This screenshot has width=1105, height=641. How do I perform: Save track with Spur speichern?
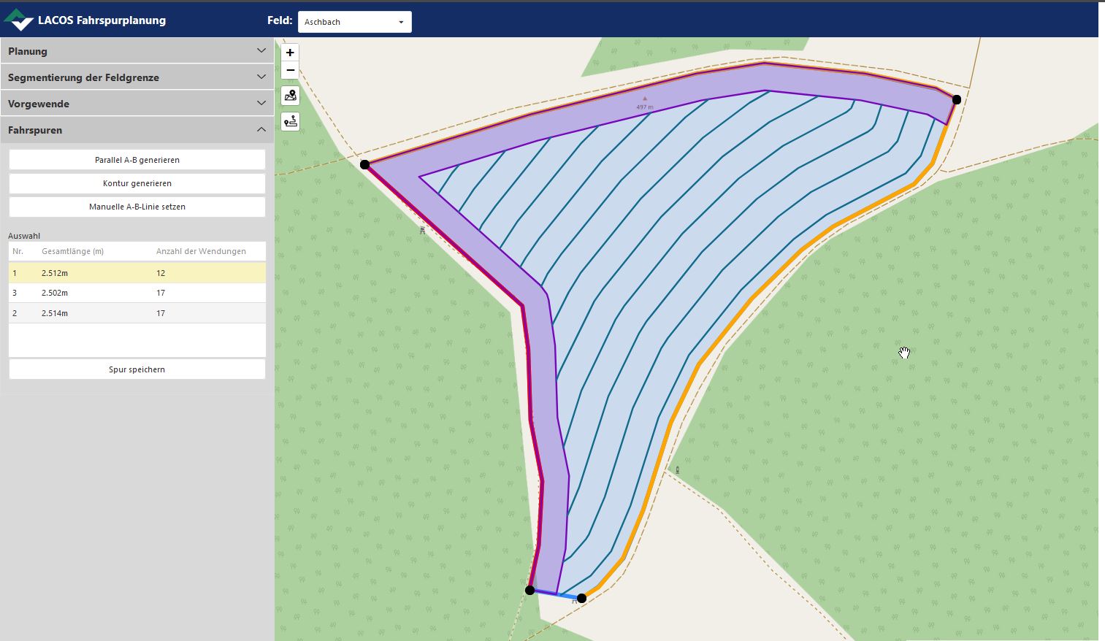coord(137,369)
